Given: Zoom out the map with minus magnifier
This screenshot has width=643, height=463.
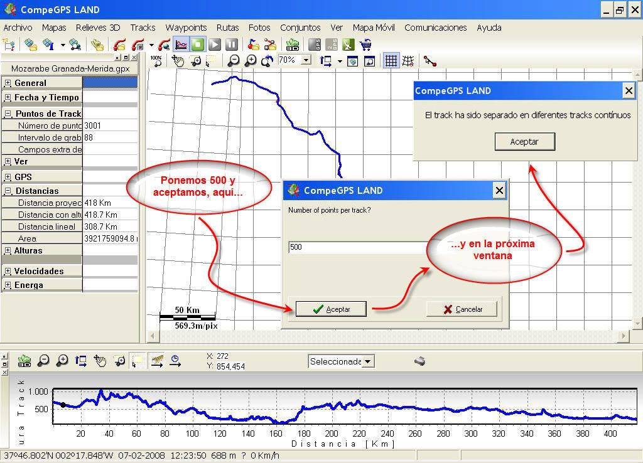Looking at the screenshot, I should tap(234, 61).
